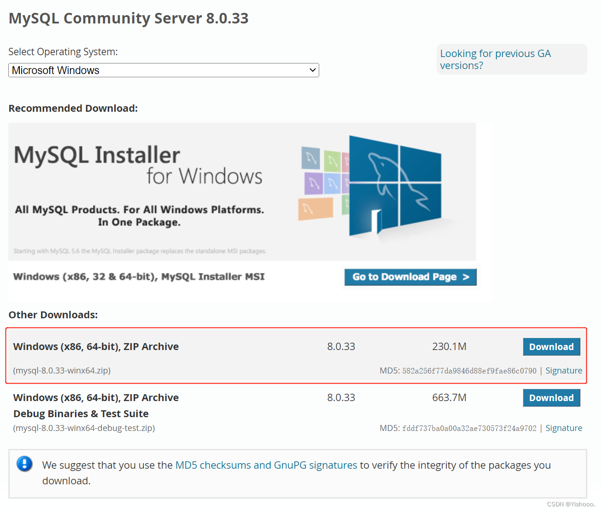This screenshot has height=511, width=602.
Task: Click the file name (mysql-8.0.33-winx64.zip)
Action: (62, 371)
